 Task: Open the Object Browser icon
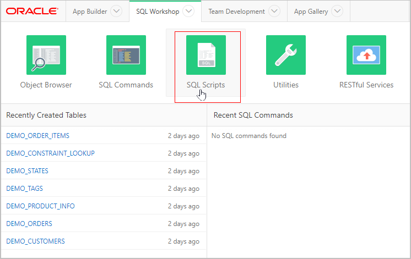coord(46,55)
